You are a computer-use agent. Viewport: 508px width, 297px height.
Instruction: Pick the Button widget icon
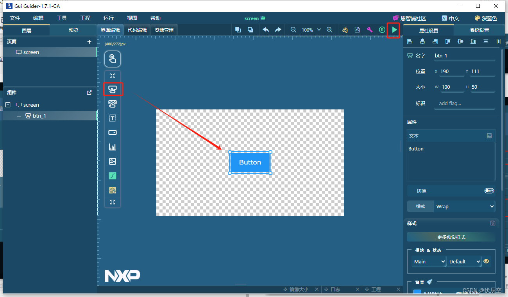click(113, 89)
